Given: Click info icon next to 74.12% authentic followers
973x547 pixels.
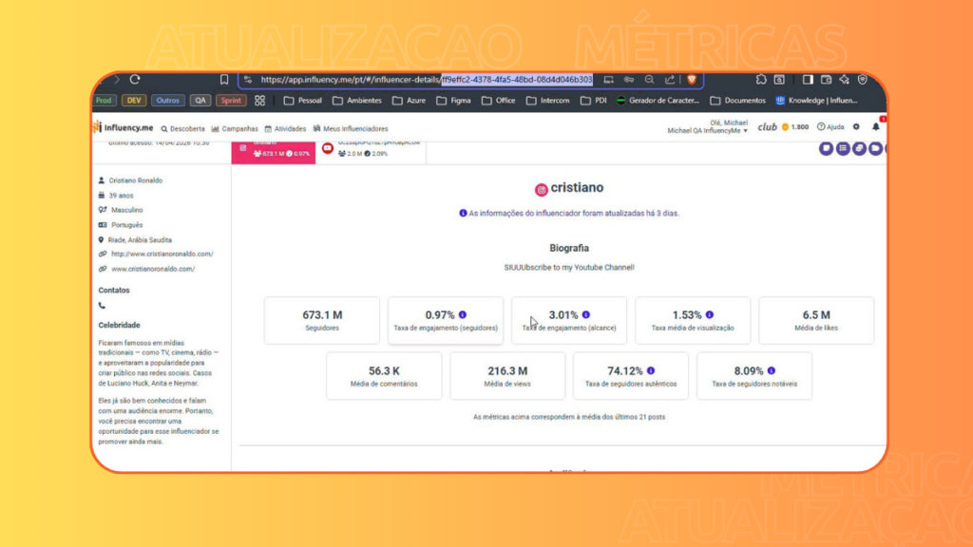Looking at the screenshot, I should tap(651, 370).
